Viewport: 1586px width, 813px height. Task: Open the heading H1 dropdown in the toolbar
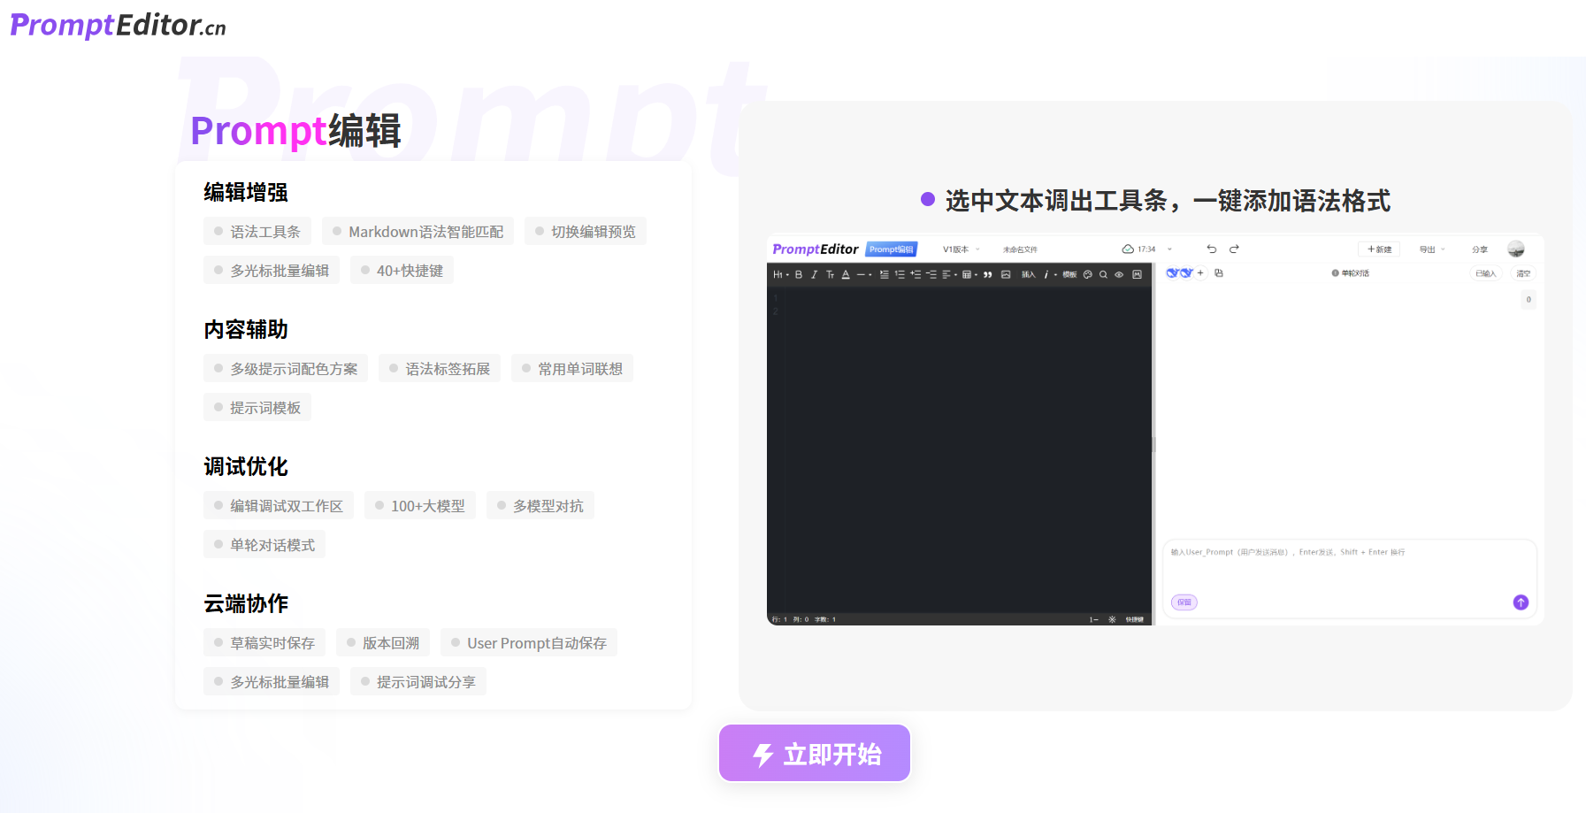click(x=778, y=274)
